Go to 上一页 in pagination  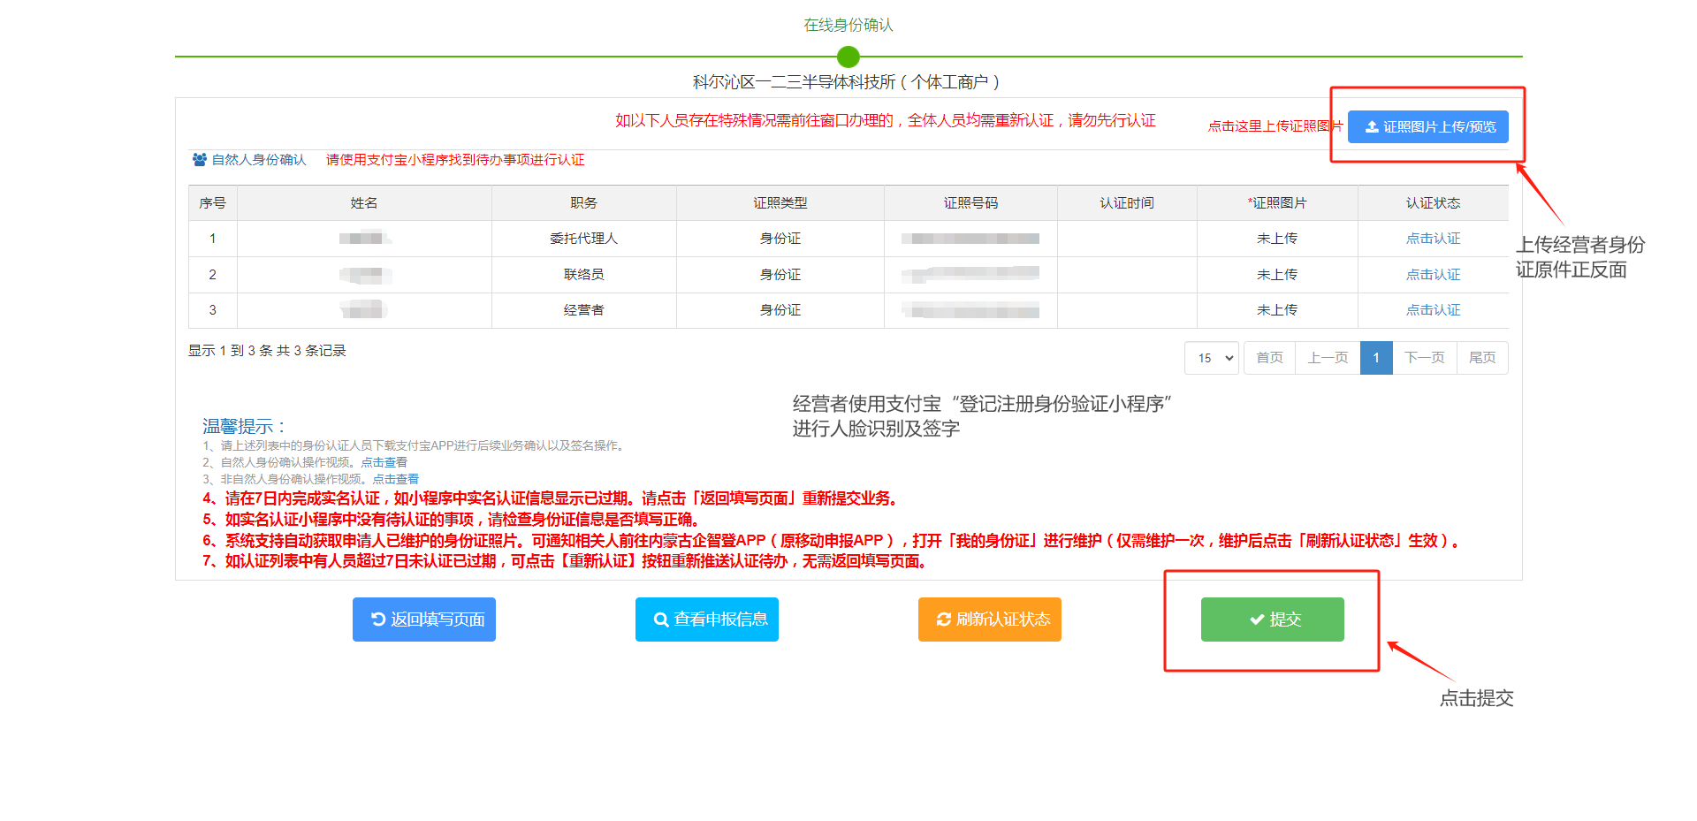tap(1328, 358)
